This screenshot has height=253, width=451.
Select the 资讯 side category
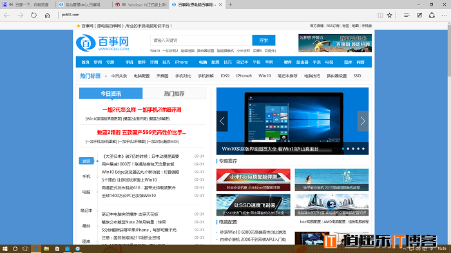(86, 161)
